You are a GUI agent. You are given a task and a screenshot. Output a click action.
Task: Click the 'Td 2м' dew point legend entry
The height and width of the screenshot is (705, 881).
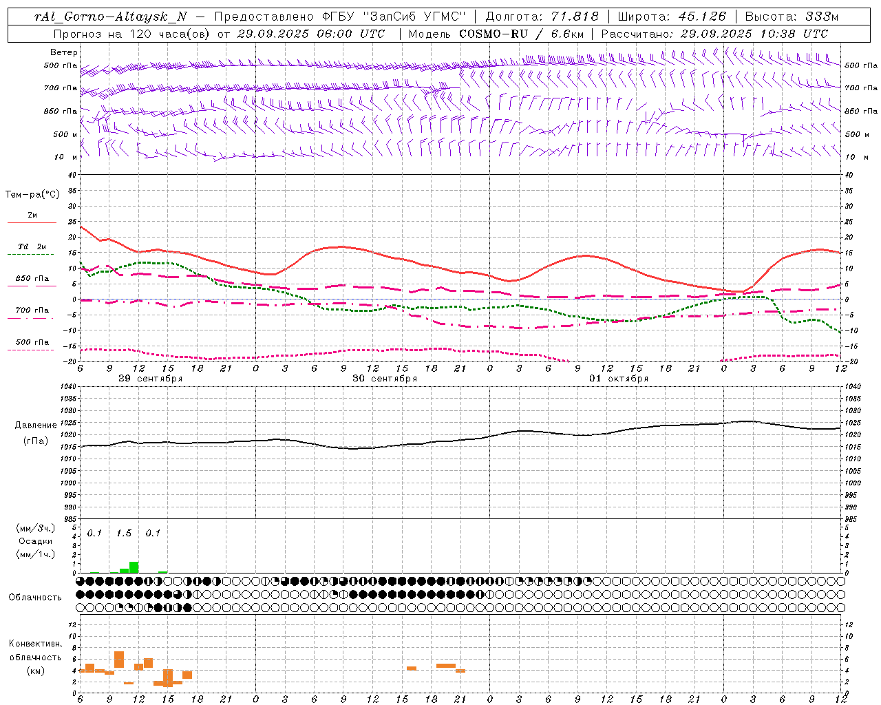pyautogui.click(x=32, y=246)
